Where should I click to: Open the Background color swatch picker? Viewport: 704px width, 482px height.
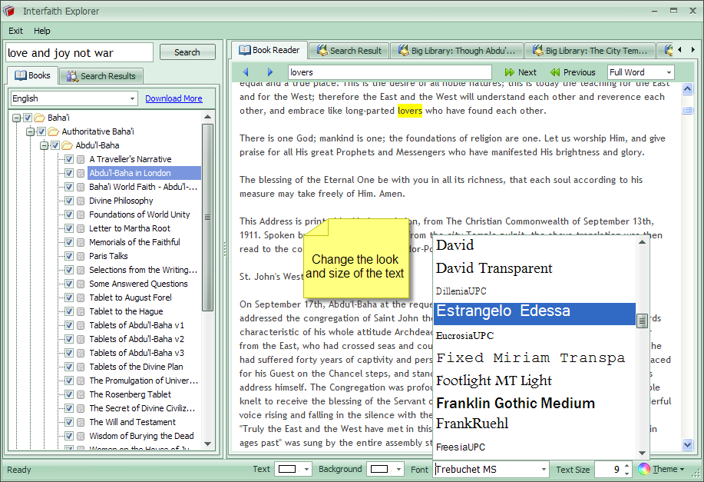[385, 469]
